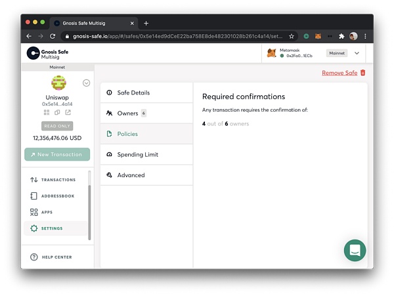Image resolution: width=394 pixels, height=296 pixels.
Task: Open the Chrome three-dot menu
Action: 365,36
